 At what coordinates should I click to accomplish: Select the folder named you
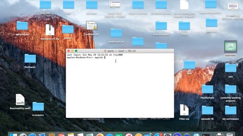230,68
